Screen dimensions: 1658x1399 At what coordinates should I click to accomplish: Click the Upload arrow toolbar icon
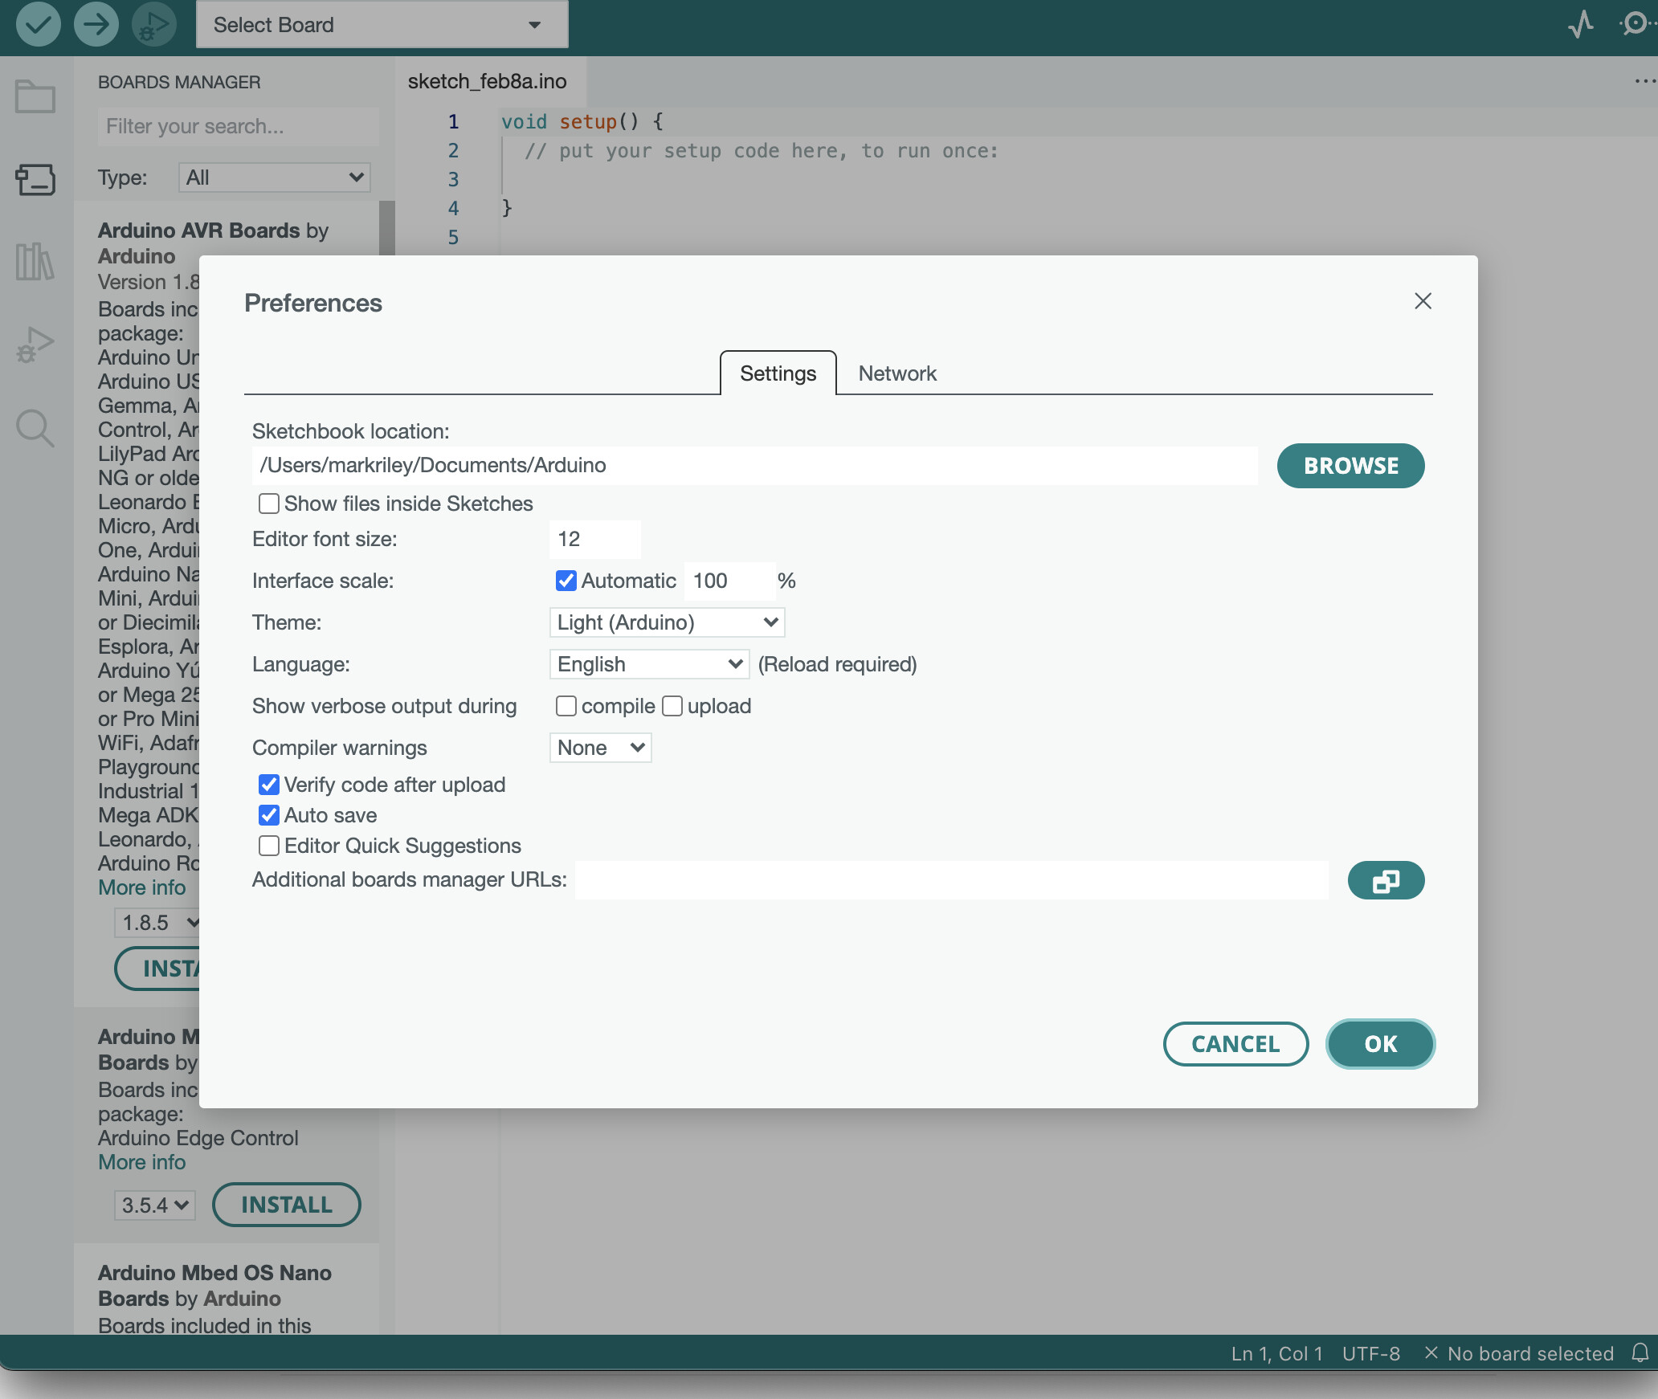96,24
